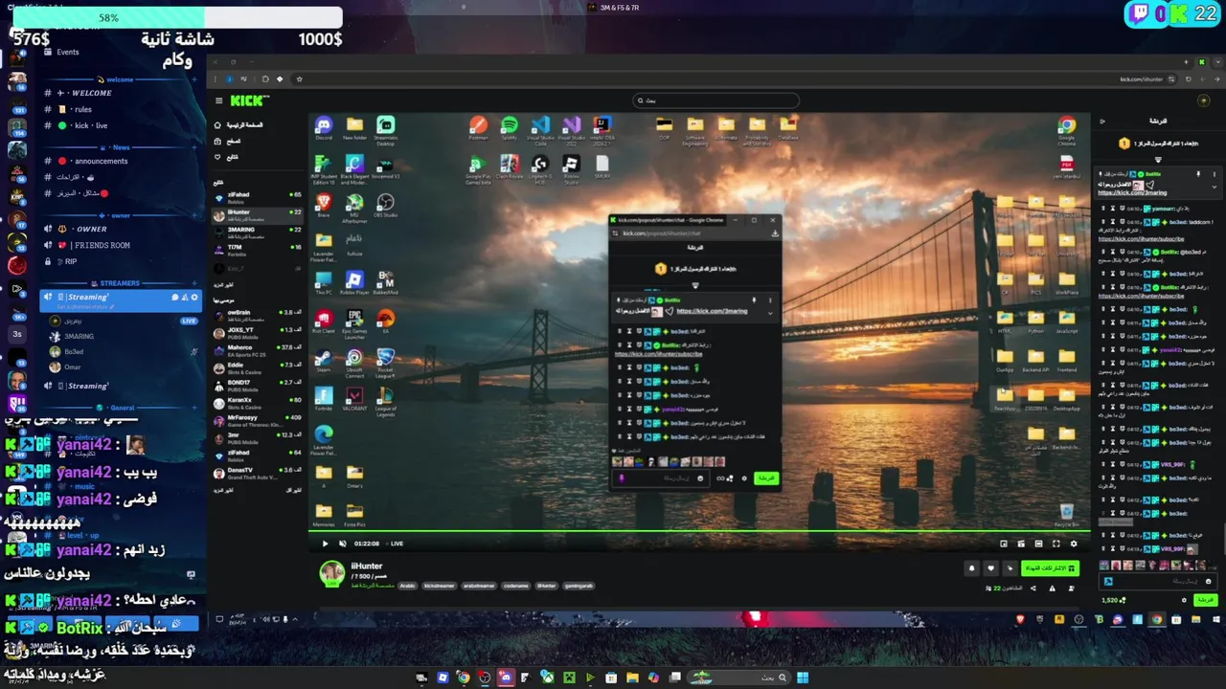Open the iihunter/subscribe link in popout chat

658,354
